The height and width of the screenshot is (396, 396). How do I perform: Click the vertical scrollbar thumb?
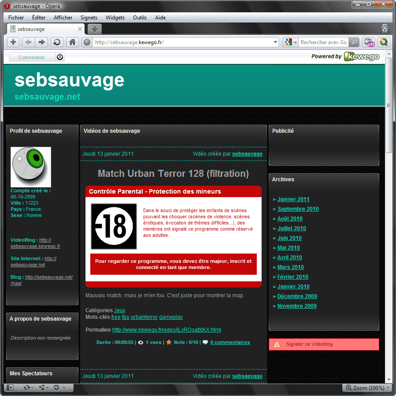tap(389, 106)
